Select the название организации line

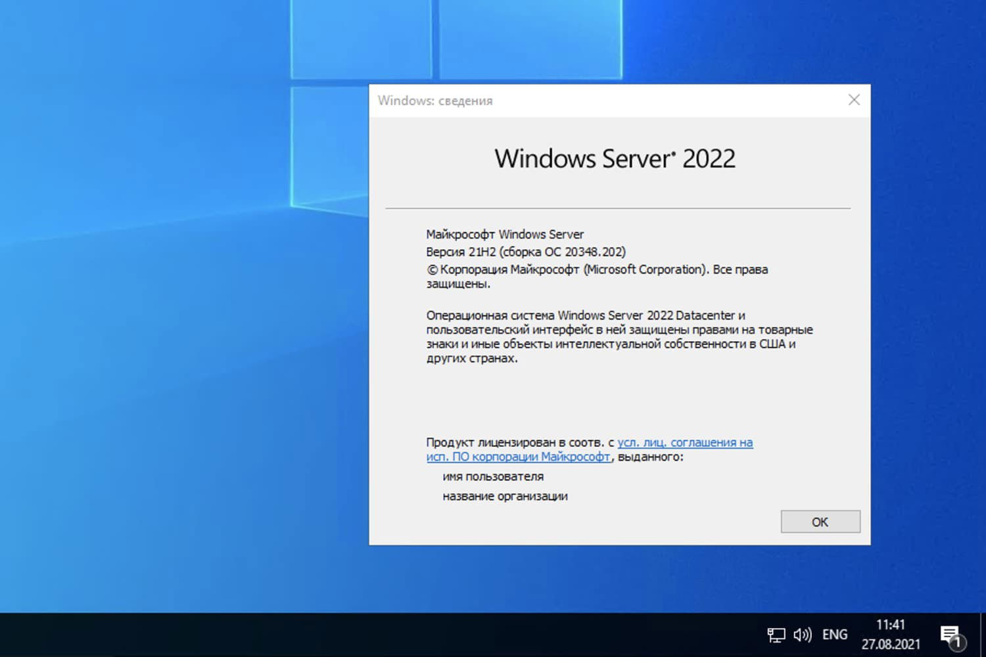coord(505,497)
